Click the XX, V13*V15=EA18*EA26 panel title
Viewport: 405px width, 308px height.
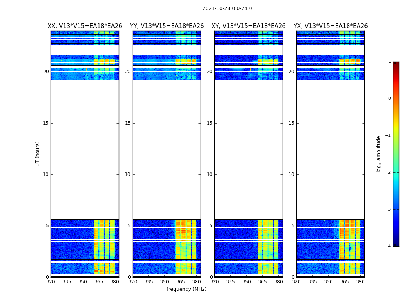click(x=85, y=26)
